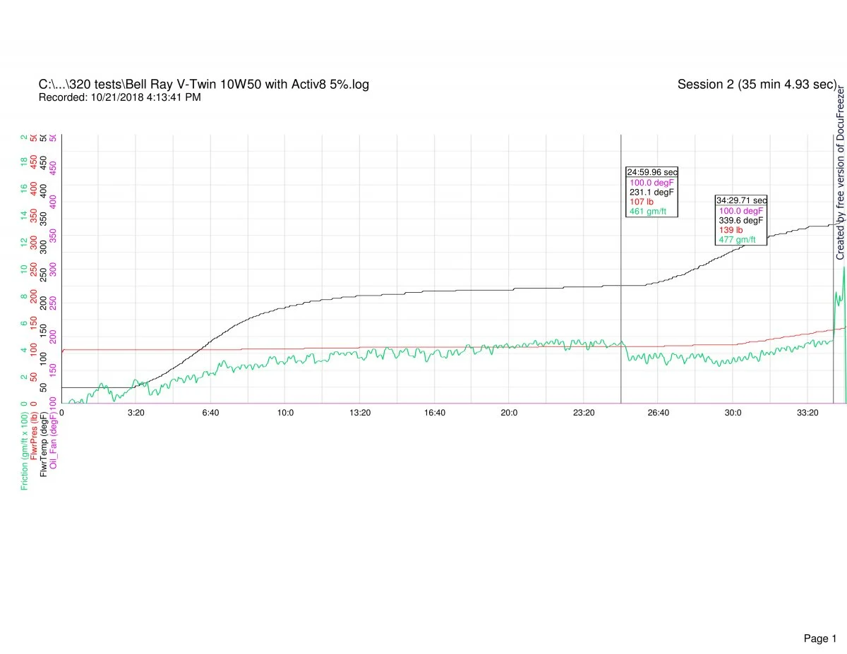Click the Bell Ray log file path title
The image size is (847, 654).
pos(203,85)
